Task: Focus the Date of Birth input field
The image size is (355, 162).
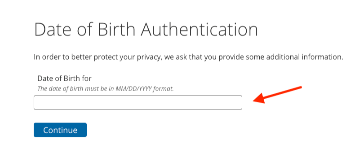Action: [138, 103]
